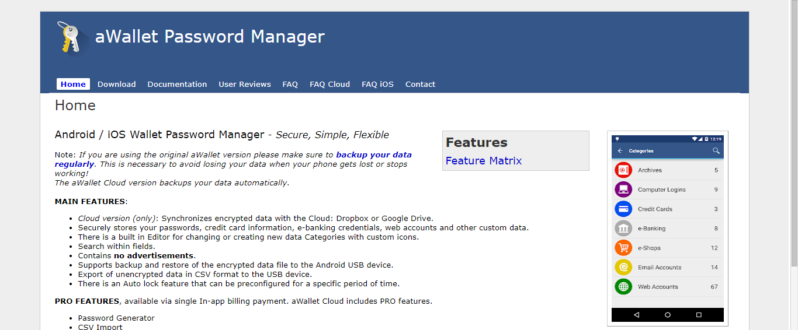Click the Android back triangle button
Viewport: 798px width, 330px height.
click(x=636, y=315)
